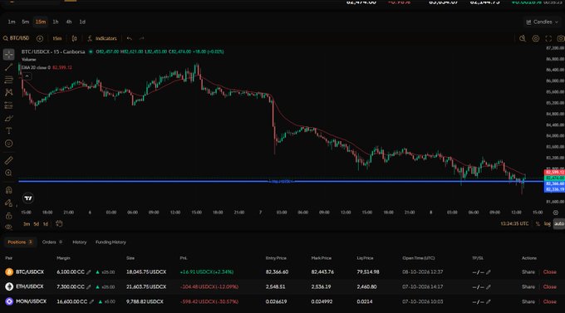This screenshot has height=313, width=565.
Task: Share the ETH/USDCX position
Action: 528,286
